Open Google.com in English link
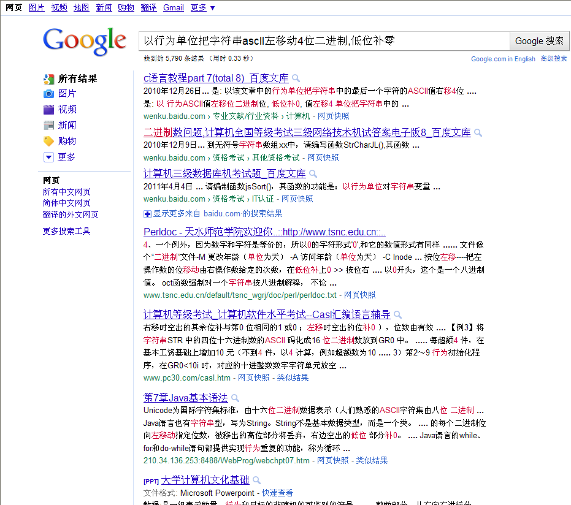 [x=503, y=59]
